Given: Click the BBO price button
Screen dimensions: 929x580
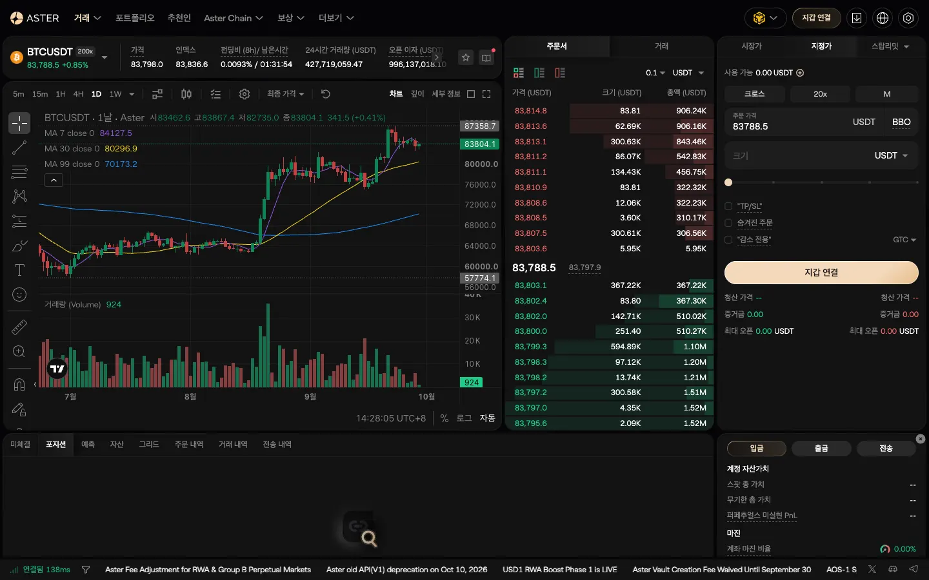Looking at the screenshot, I should click(901, 122).
